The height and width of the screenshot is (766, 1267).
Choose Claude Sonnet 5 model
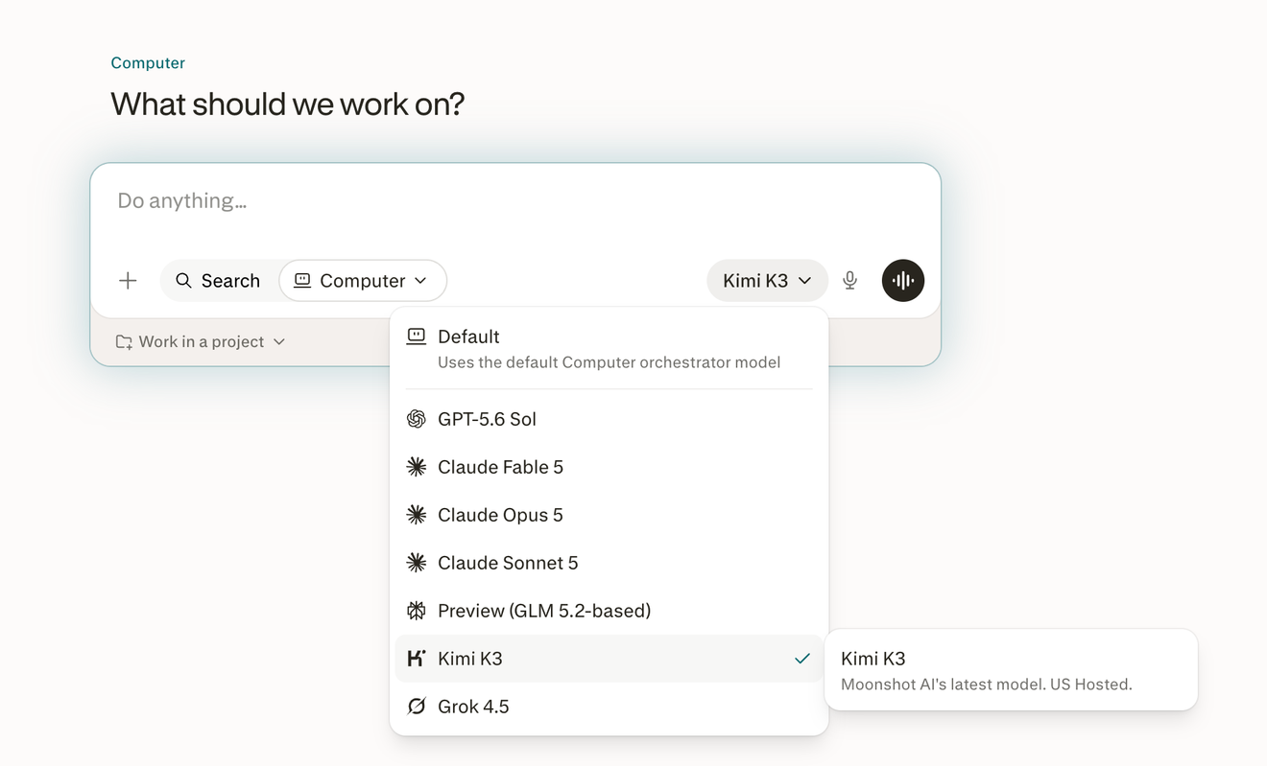[609, 563]
